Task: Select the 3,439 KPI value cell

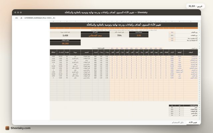Action: pos(65,36)
